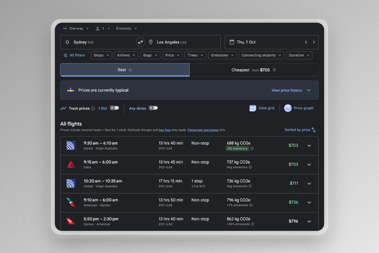Open the bag fees link
Image resolution: width=379 pixels, height=253 pixels.
click(165, 130)
